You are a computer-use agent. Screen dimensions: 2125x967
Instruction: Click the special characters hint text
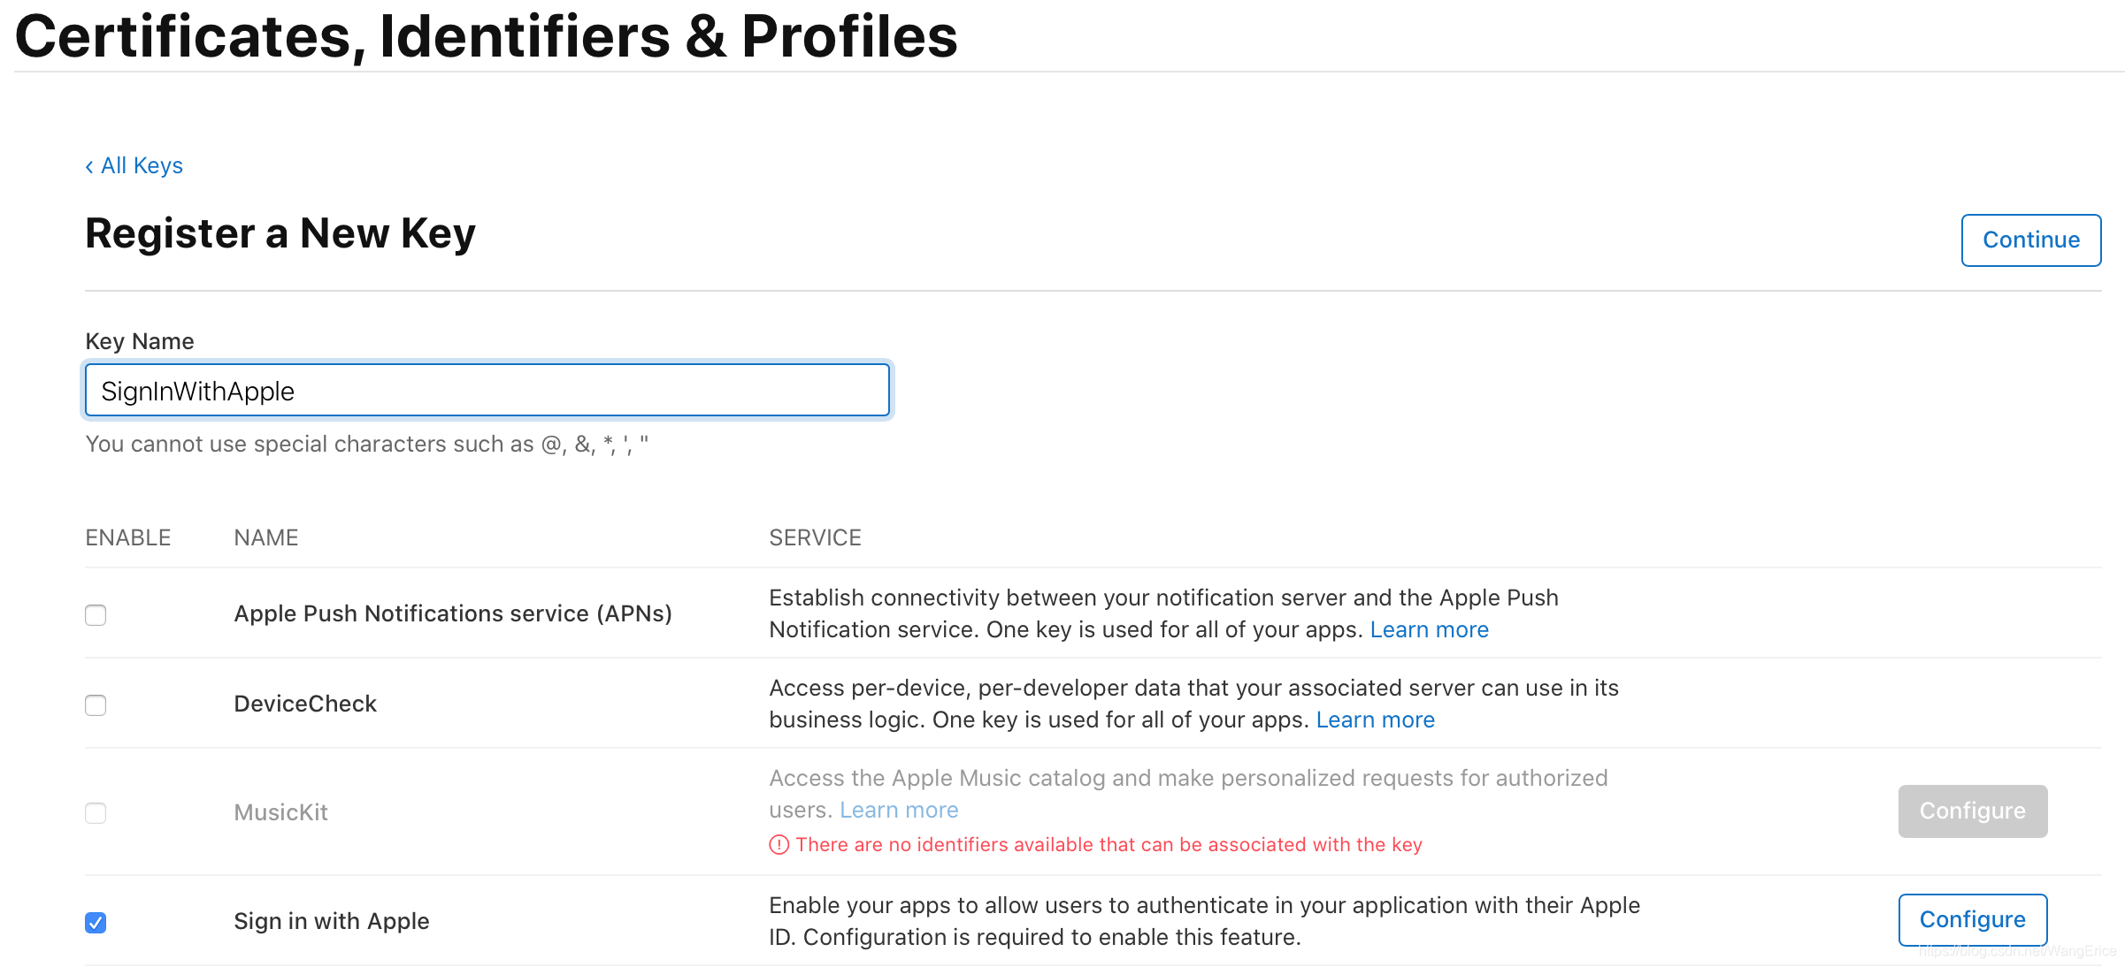367,444
